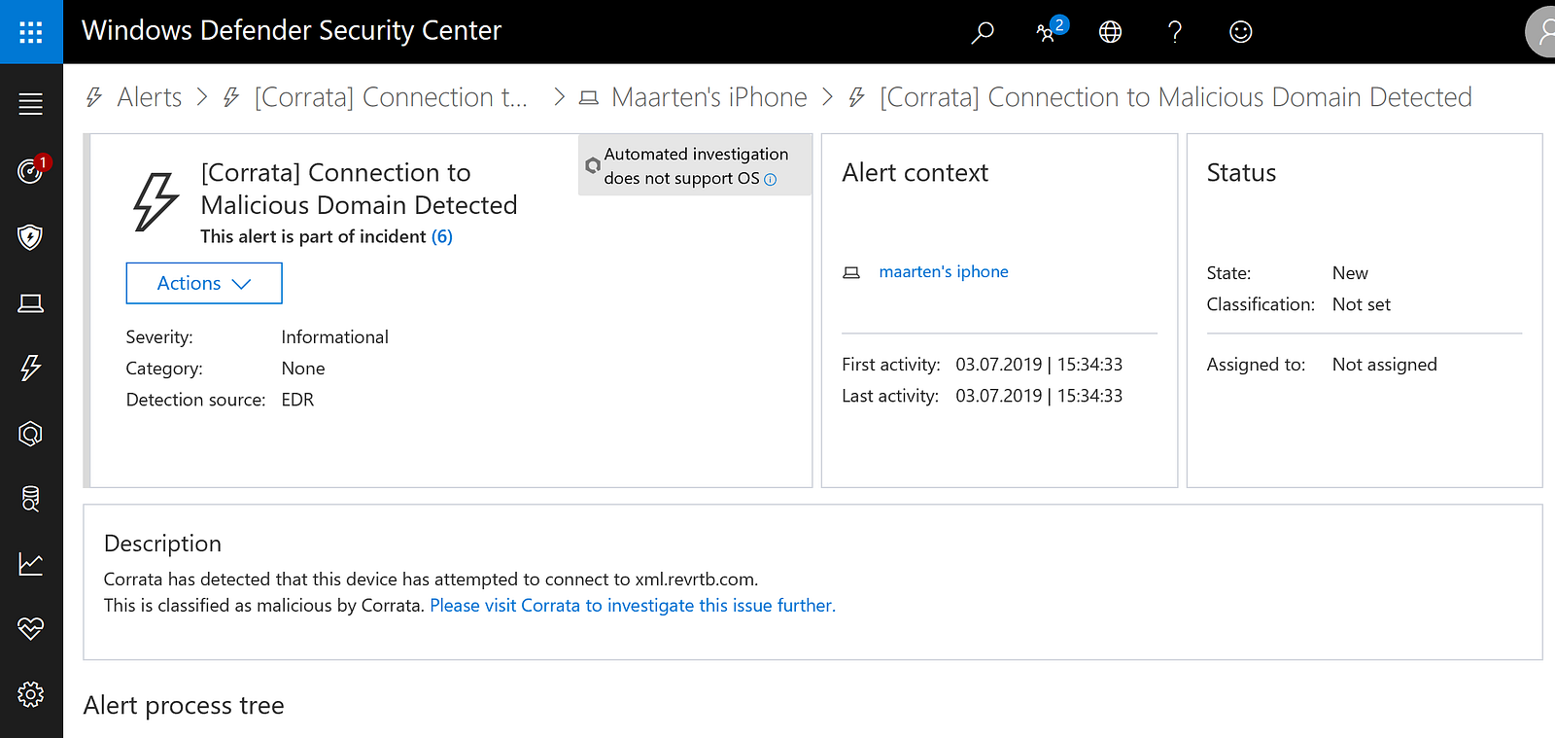Open the chart reports icon in sidebar

[x=31, y=564]
